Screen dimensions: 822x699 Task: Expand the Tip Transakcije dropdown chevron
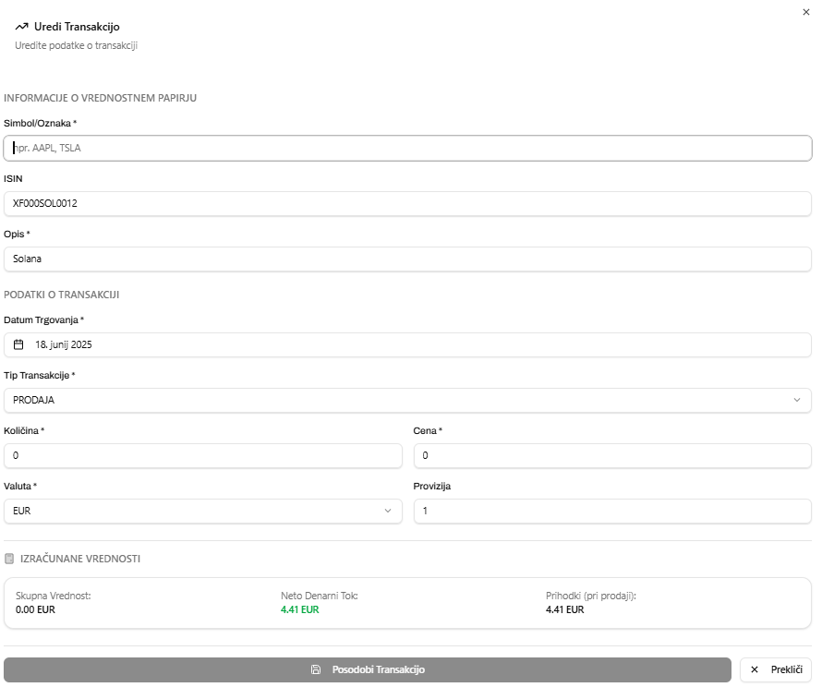click(x=797, y=400)
